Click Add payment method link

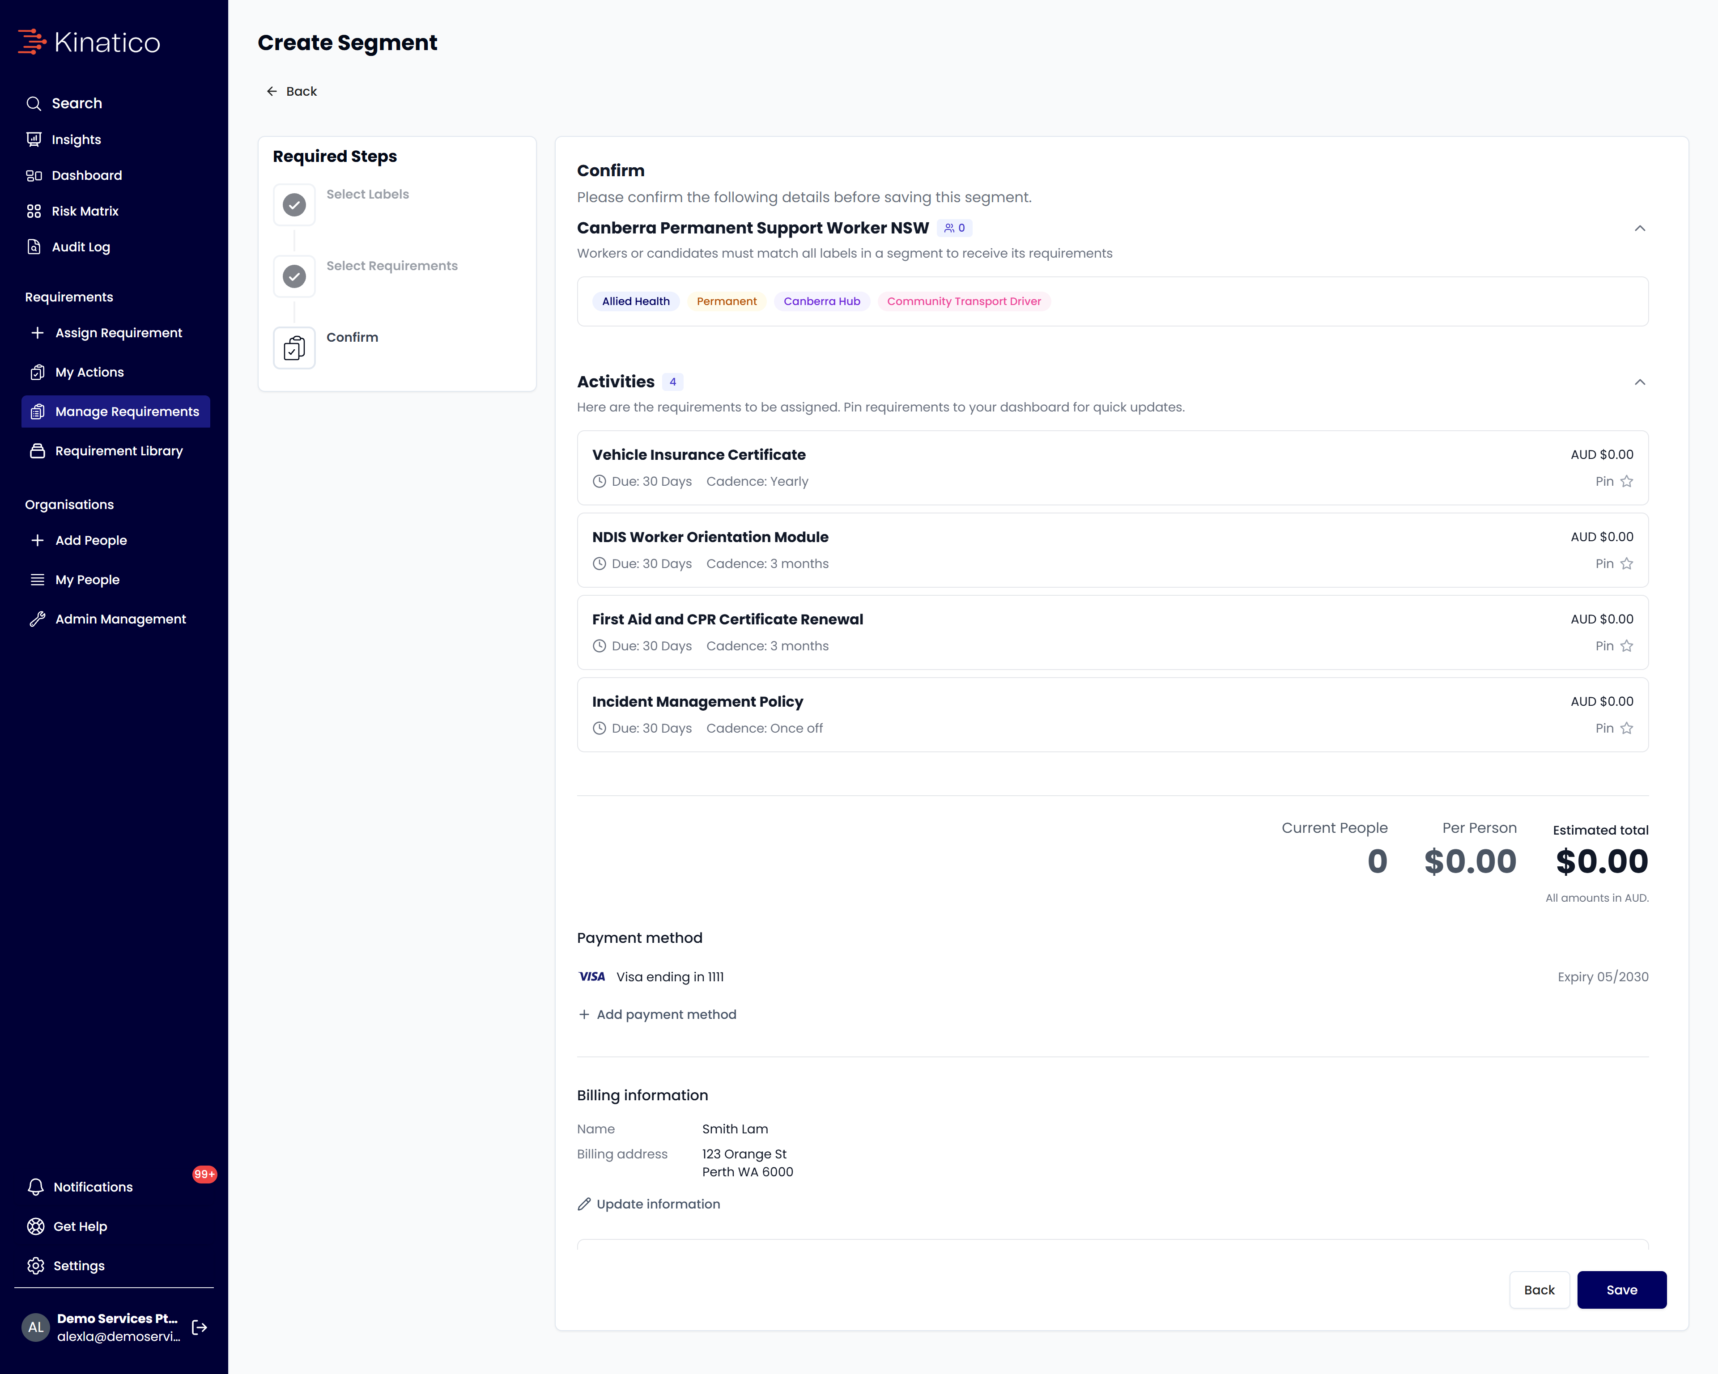click(x=657, y=1014)
